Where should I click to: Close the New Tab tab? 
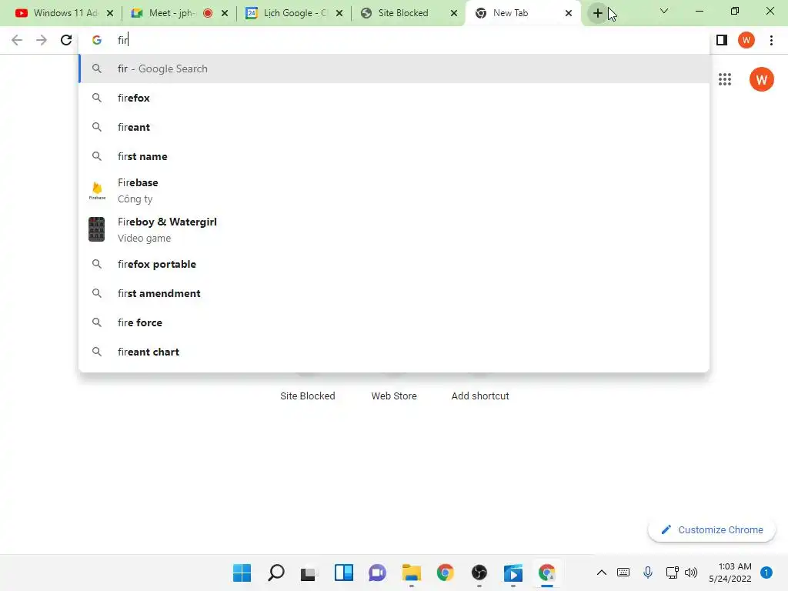coord(569,13)
